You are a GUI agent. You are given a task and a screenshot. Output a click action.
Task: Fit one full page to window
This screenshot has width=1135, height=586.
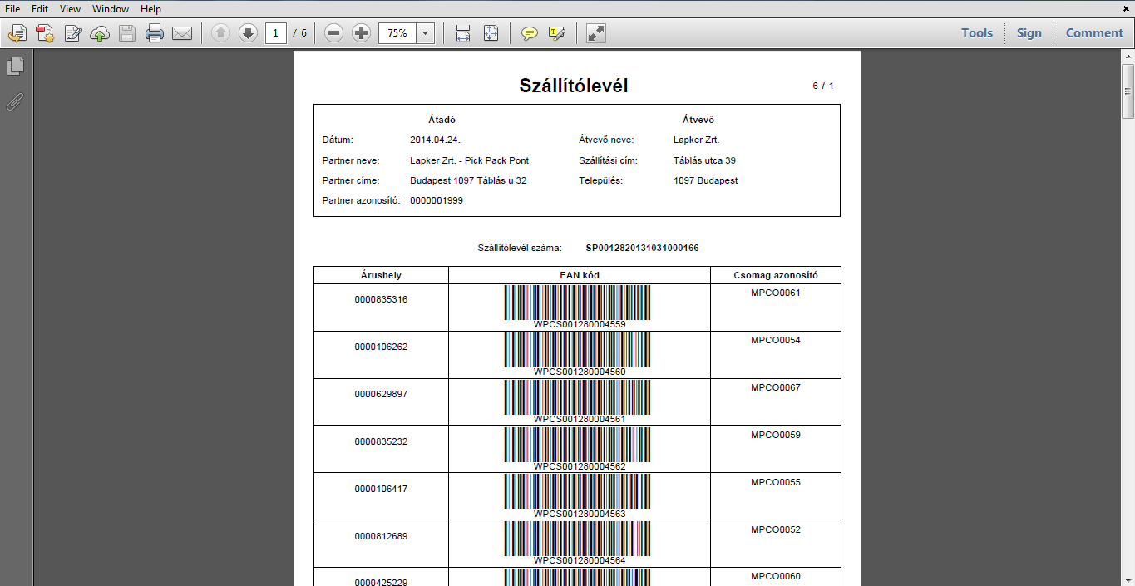pos(491,33)
